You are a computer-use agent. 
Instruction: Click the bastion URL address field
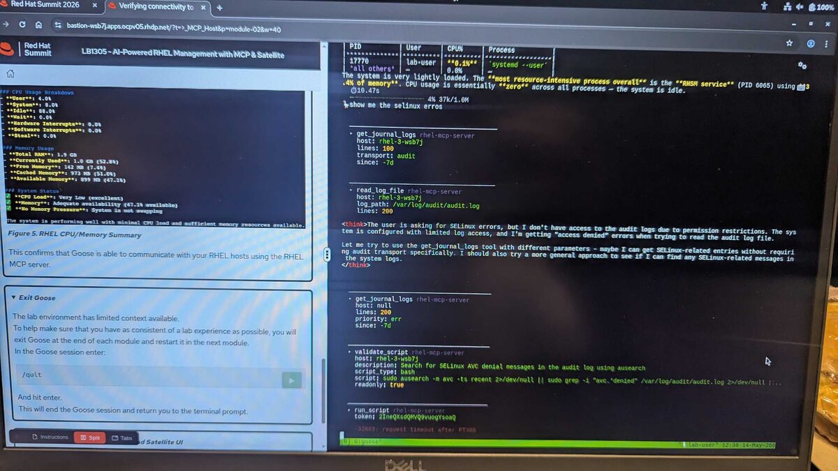(x=175, y=29)
